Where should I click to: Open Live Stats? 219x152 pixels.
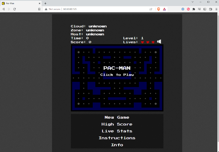[x=117, y=131]
